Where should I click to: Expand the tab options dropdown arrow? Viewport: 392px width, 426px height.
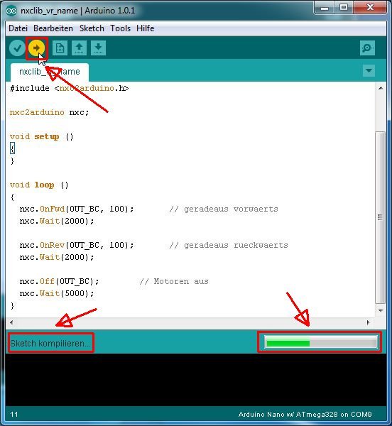369,71
